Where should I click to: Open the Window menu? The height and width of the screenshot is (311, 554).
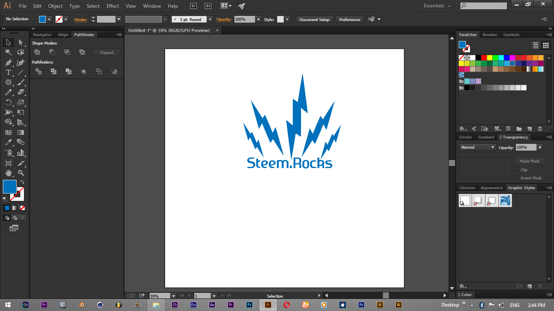tap(152, 6)
